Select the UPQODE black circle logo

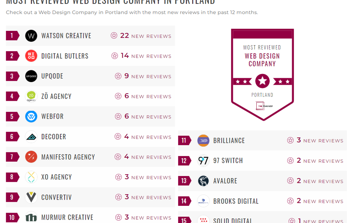coord(31,76)
